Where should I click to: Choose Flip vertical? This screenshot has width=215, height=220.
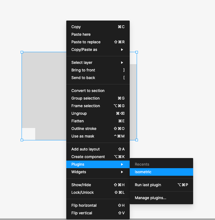point(98,213)
